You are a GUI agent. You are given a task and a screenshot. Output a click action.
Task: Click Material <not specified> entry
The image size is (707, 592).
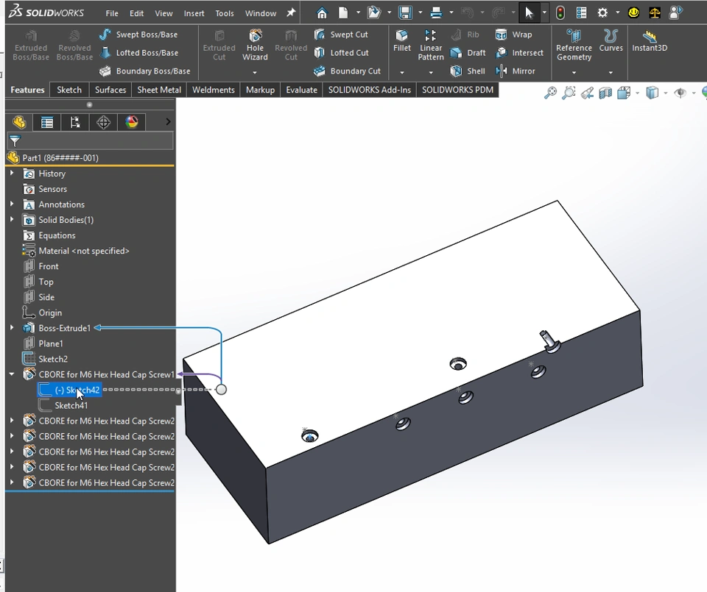point(83,251)
